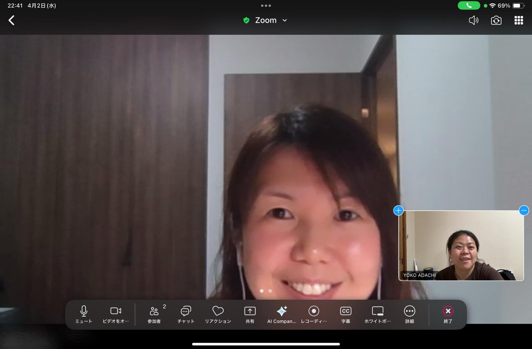End the meeting with the red button
This screenshot has height=349, width=532.
coord(448,314)
